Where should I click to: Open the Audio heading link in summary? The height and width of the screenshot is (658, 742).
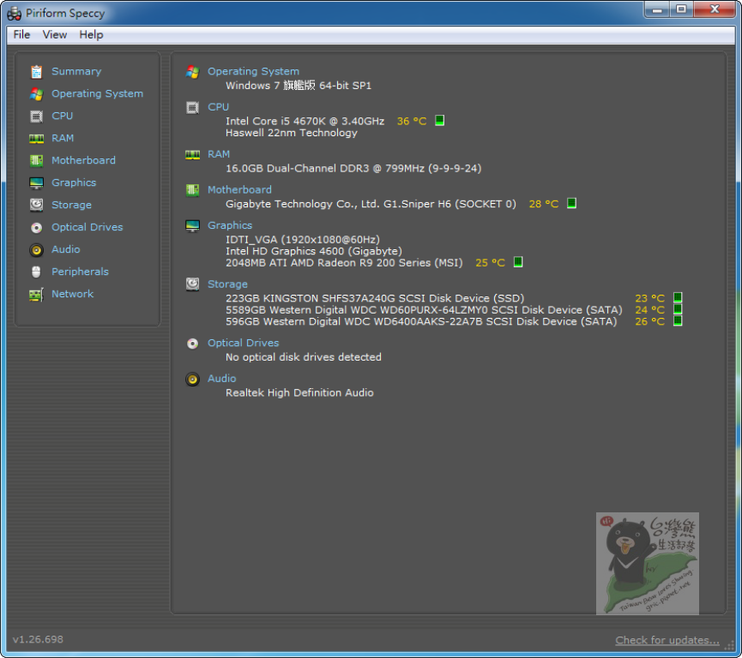(221, 379)
